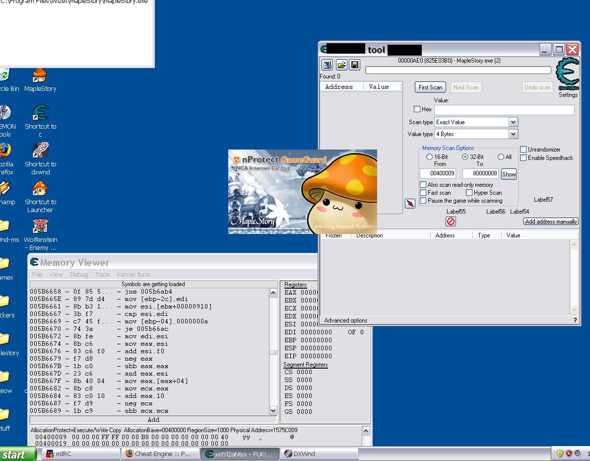Check Enable Speedhack option
Viewport: 590px width, 461px height.
[523, 158]
